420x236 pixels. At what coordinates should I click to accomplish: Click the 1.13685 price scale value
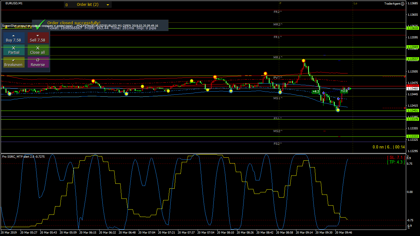[x=413, y=3]
